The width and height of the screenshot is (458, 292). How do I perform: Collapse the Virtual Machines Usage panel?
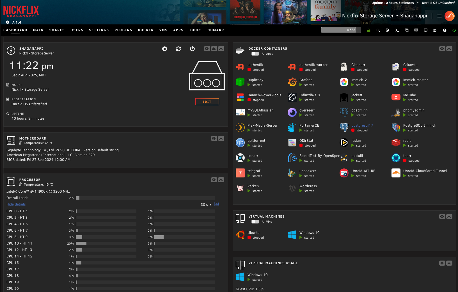(x=449, y=263)
